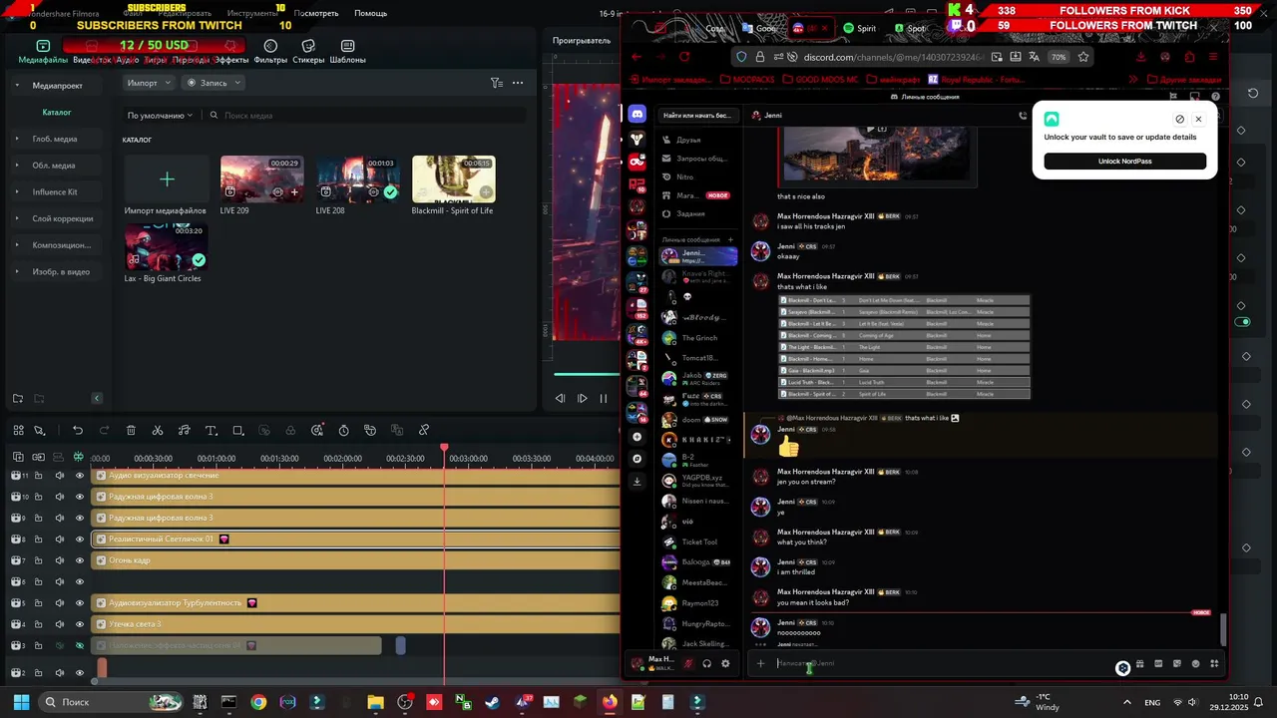Open the Record (Запись) dropdown
Image resolution: width=1277 pixels, height=718 pixels.
[213, 83]
